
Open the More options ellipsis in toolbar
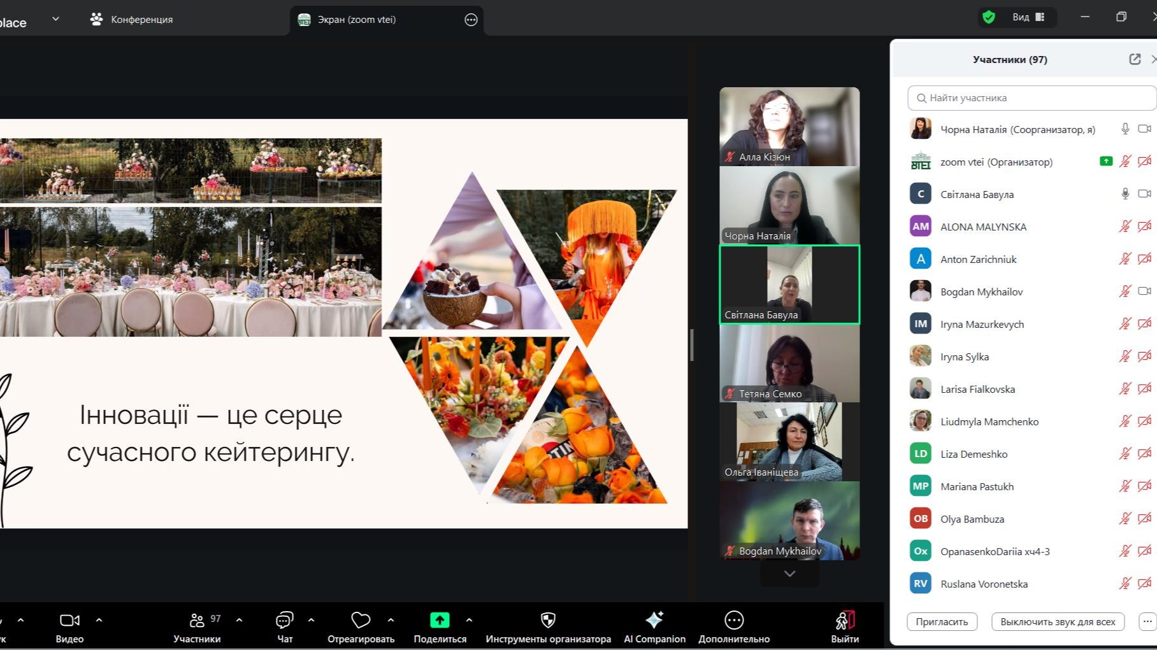coord(734,620)
